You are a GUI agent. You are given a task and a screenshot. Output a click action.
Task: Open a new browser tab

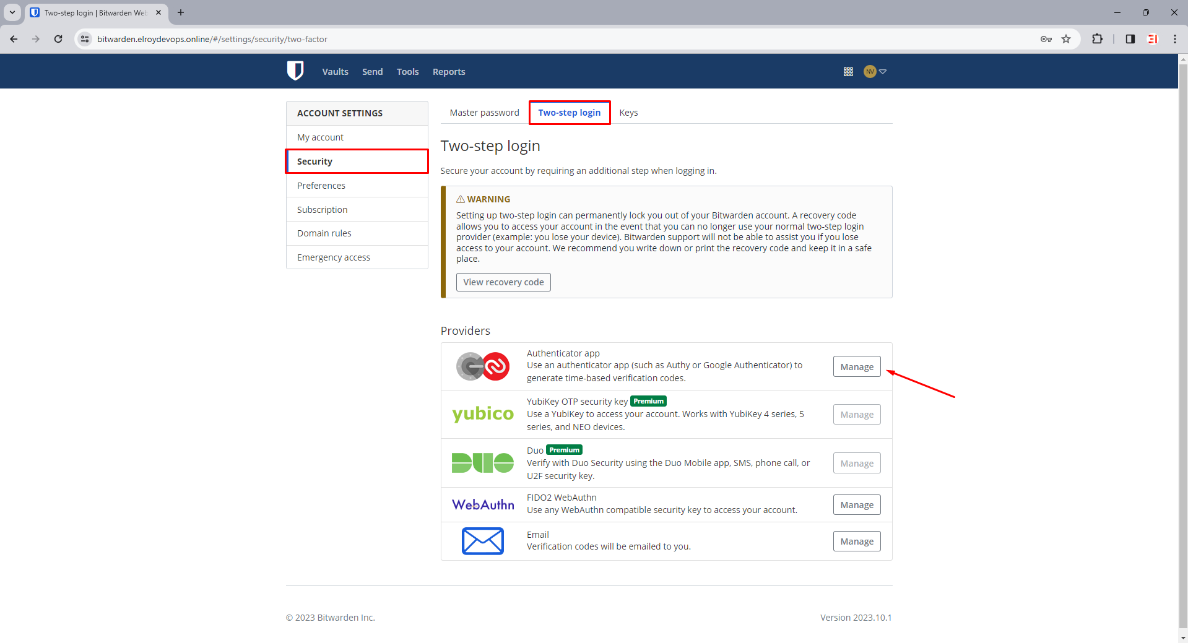click(x=181, y=12)
